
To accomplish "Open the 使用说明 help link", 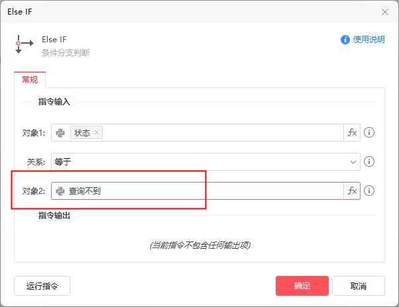I will tap(363, 40).
